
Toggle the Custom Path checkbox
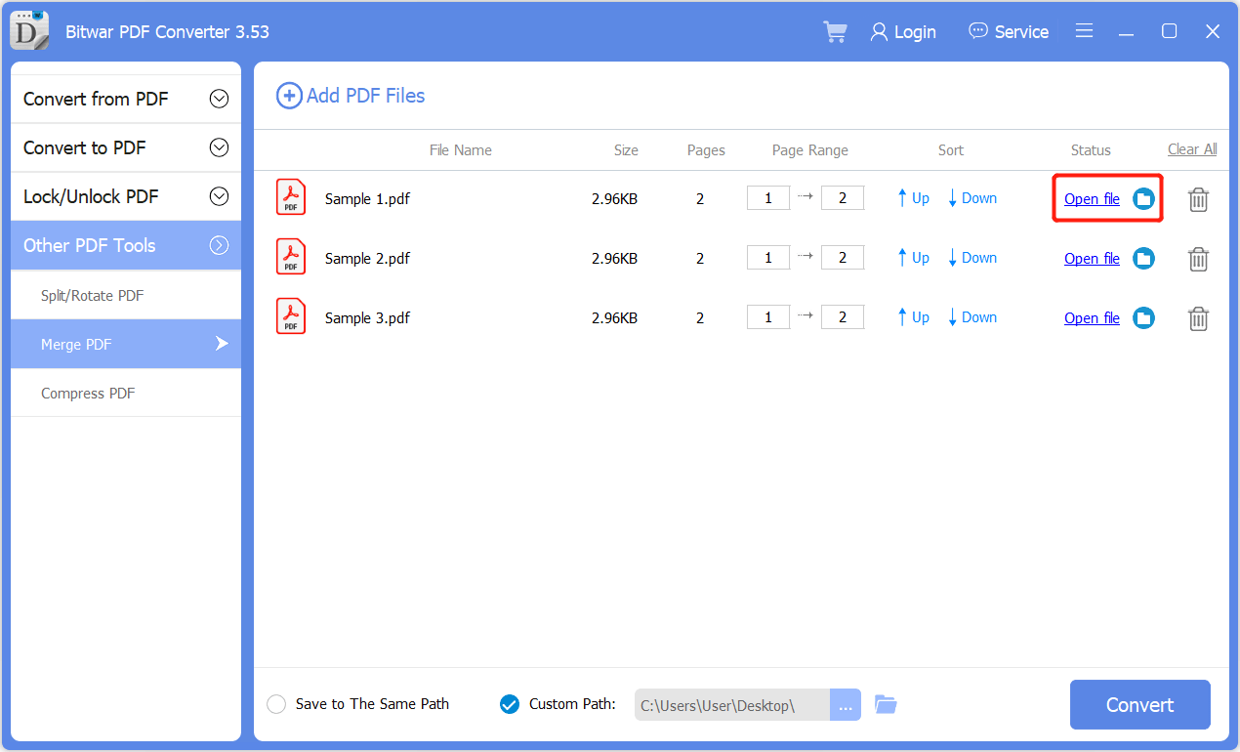[x=510, y=703]
